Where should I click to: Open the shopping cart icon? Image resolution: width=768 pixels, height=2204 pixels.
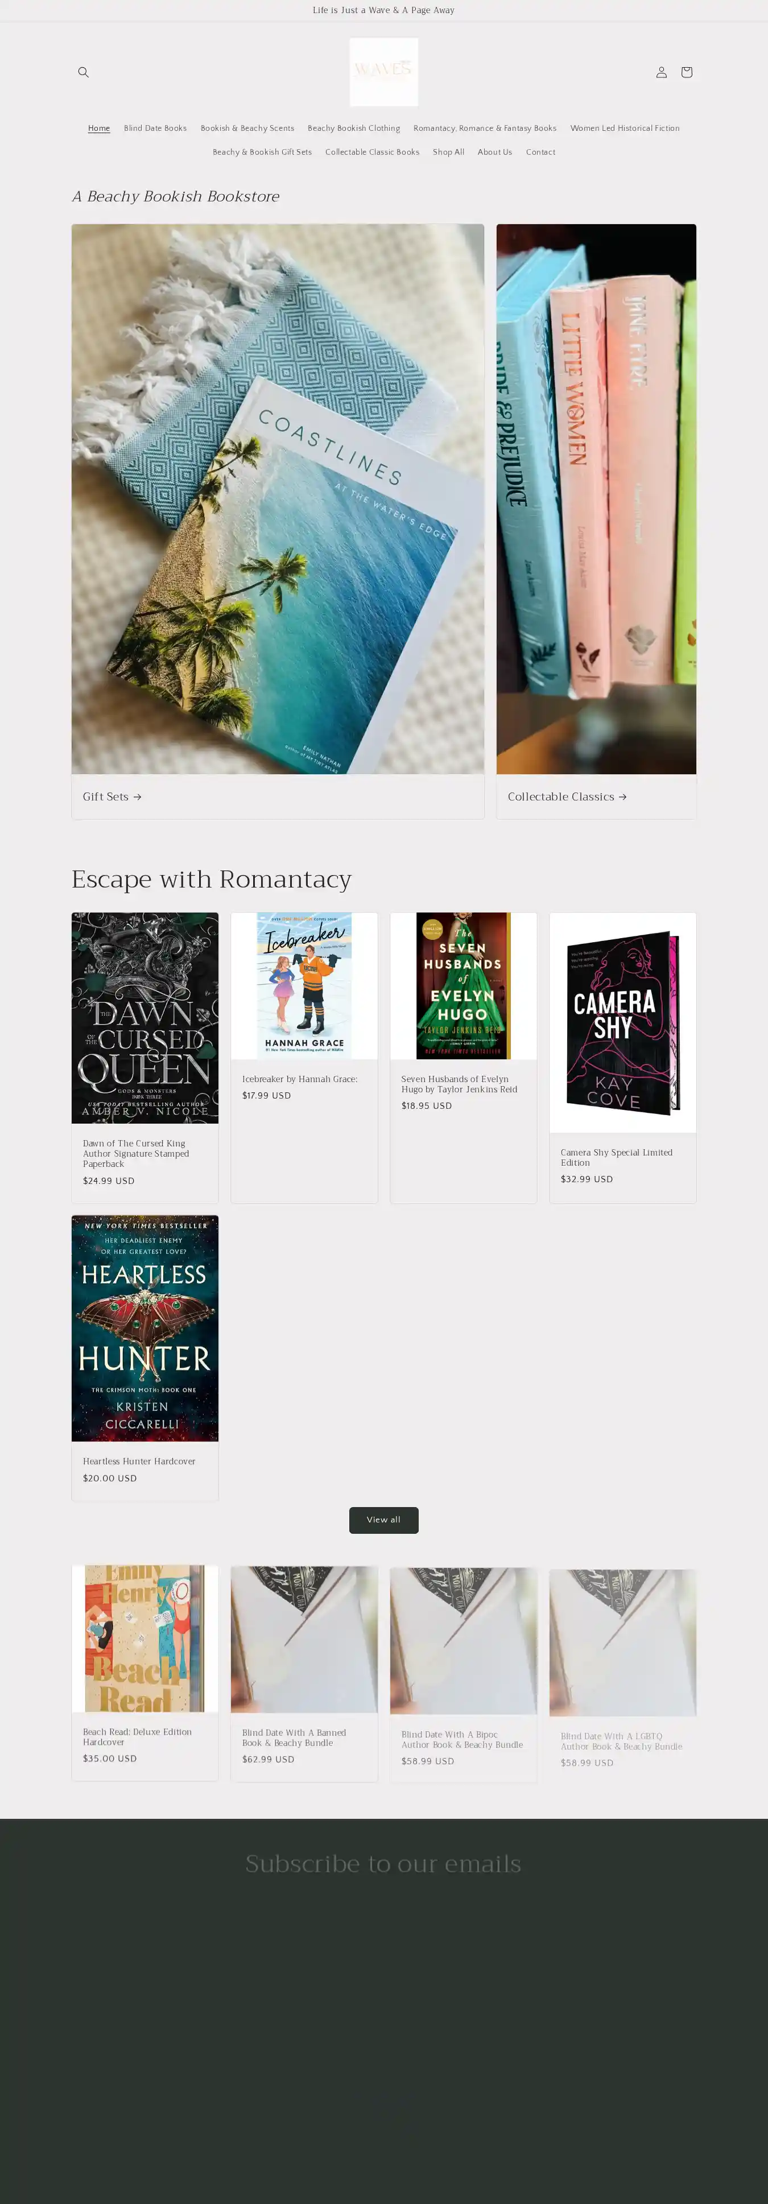(x=686, y=72)
